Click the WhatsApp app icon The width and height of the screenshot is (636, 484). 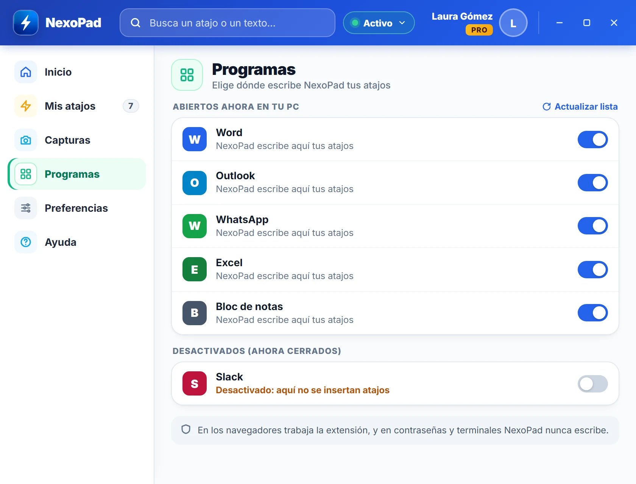[195, 226]
